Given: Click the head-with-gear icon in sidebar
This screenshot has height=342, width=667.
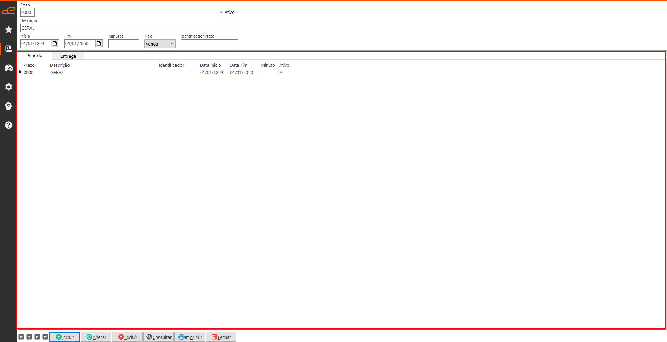Looking at the screenshot, I should pyautogui.click(x=9, y=106).
